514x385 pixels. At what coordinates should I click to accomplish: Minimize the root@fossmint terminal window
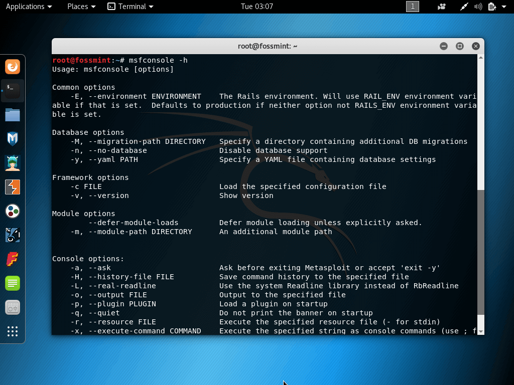444,46
